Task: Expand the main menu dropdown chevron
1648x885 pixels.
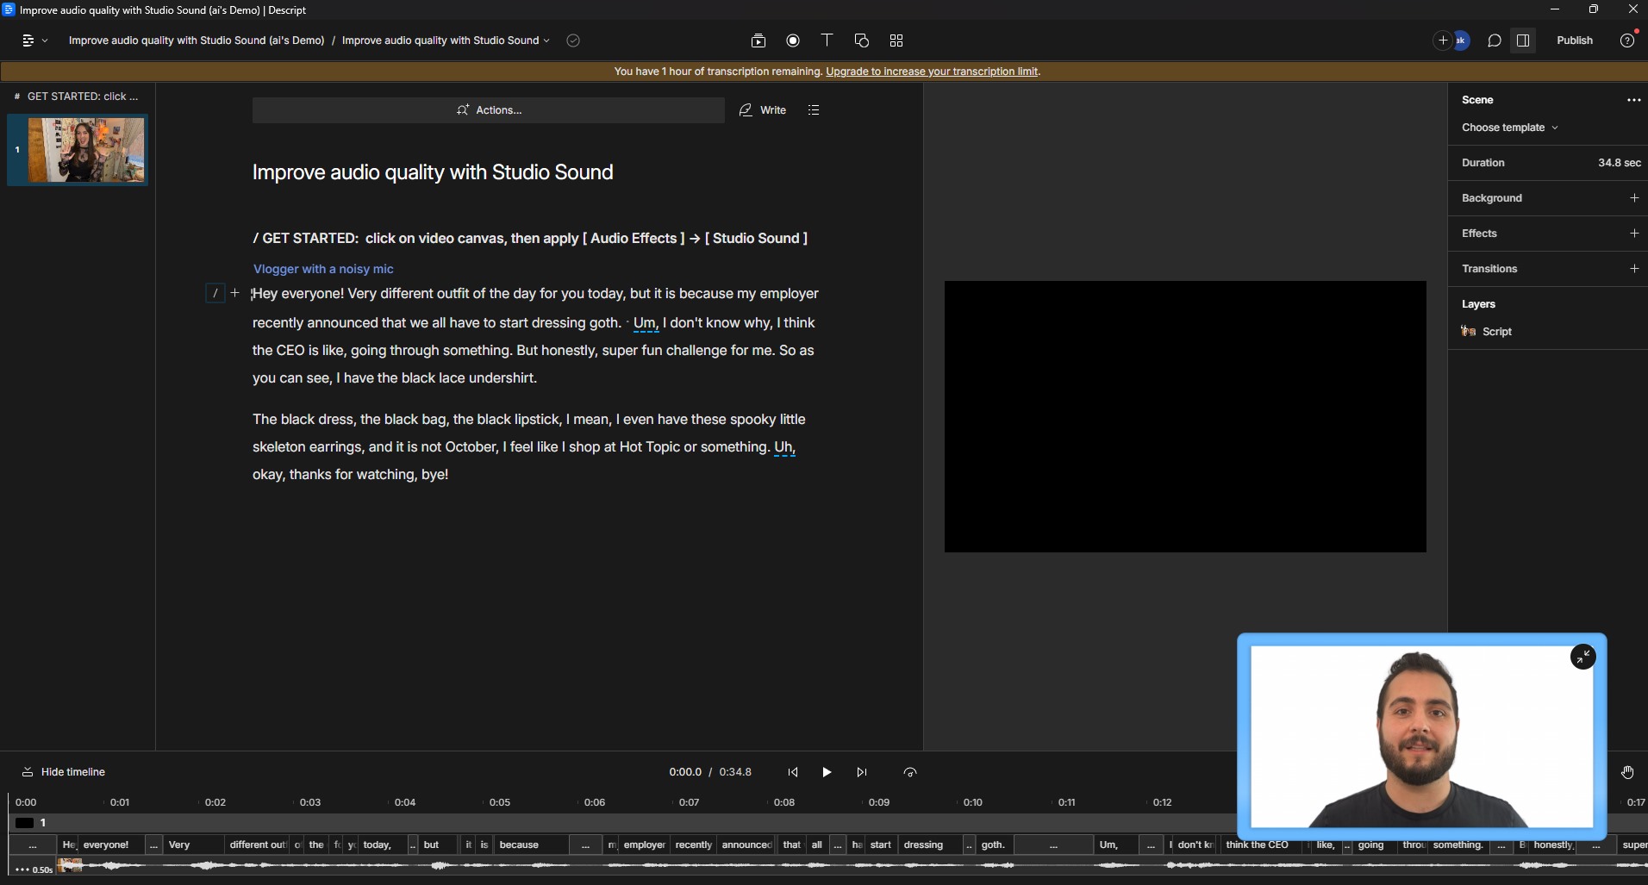Action: (45, 41)
